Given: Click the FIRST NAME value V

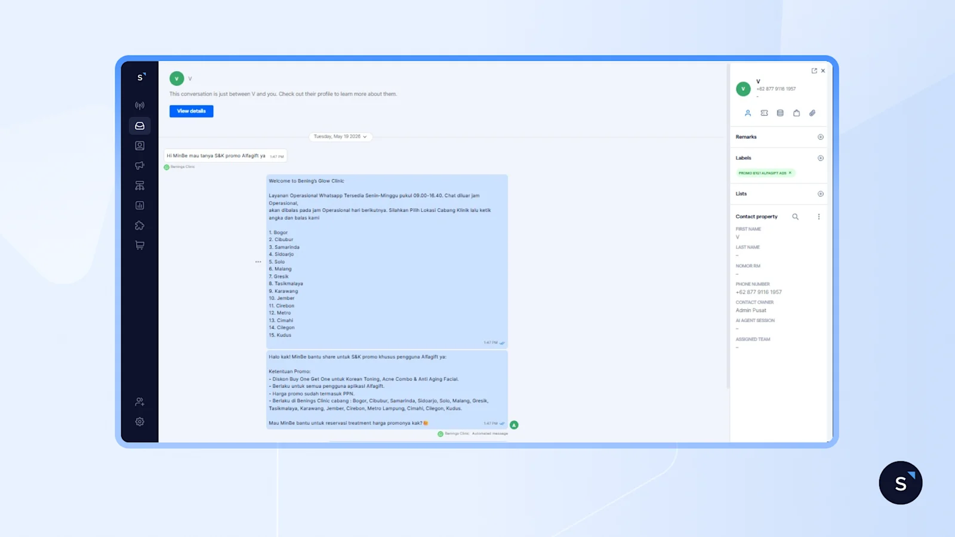Looking at the screenshot, I should pos(737,237).
